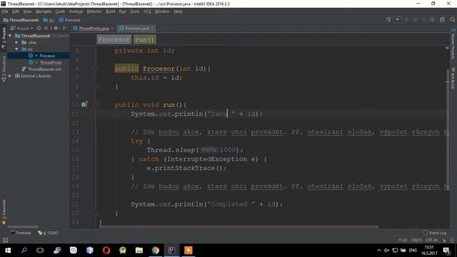Click the run() method breadcrumb above the editor
This screenshot has width=457, height=257.
(144, 39)
